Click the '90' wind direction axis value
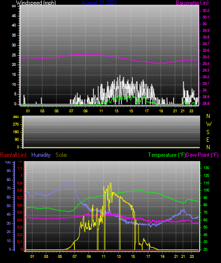 pyautogui.click(x=17, y=139)
